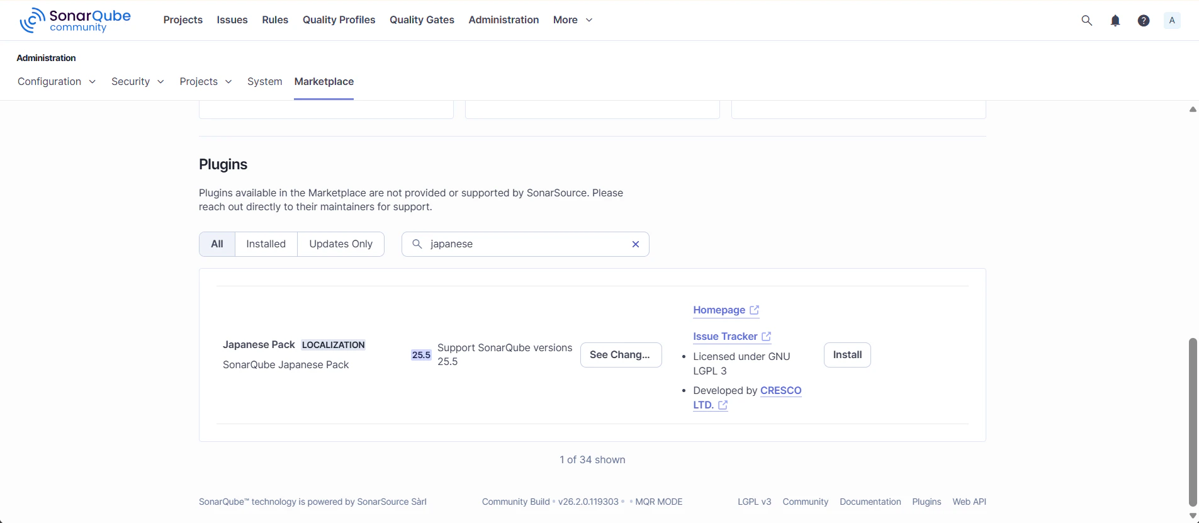Screen dimensions: 1199x523
Task: Switch to the System tab
Action: (x=264, y=82)
